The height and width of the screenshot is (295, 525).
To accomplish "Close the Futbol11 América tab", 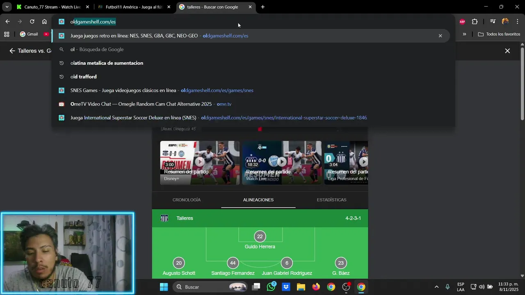I will pos(169,7).
